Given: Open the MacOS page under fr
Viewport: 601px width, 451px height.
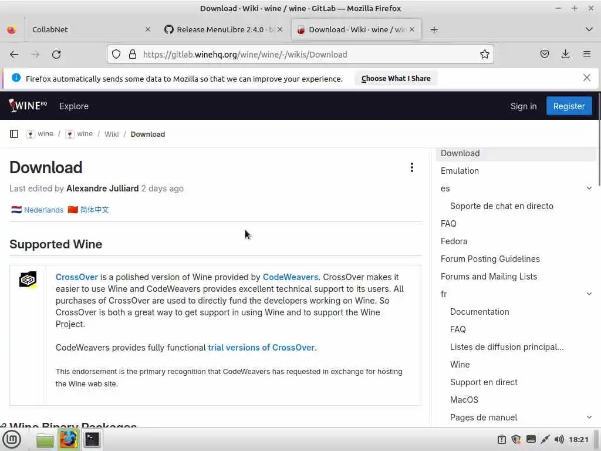Looking at the screenshot, I should click(x=464, y=400).
